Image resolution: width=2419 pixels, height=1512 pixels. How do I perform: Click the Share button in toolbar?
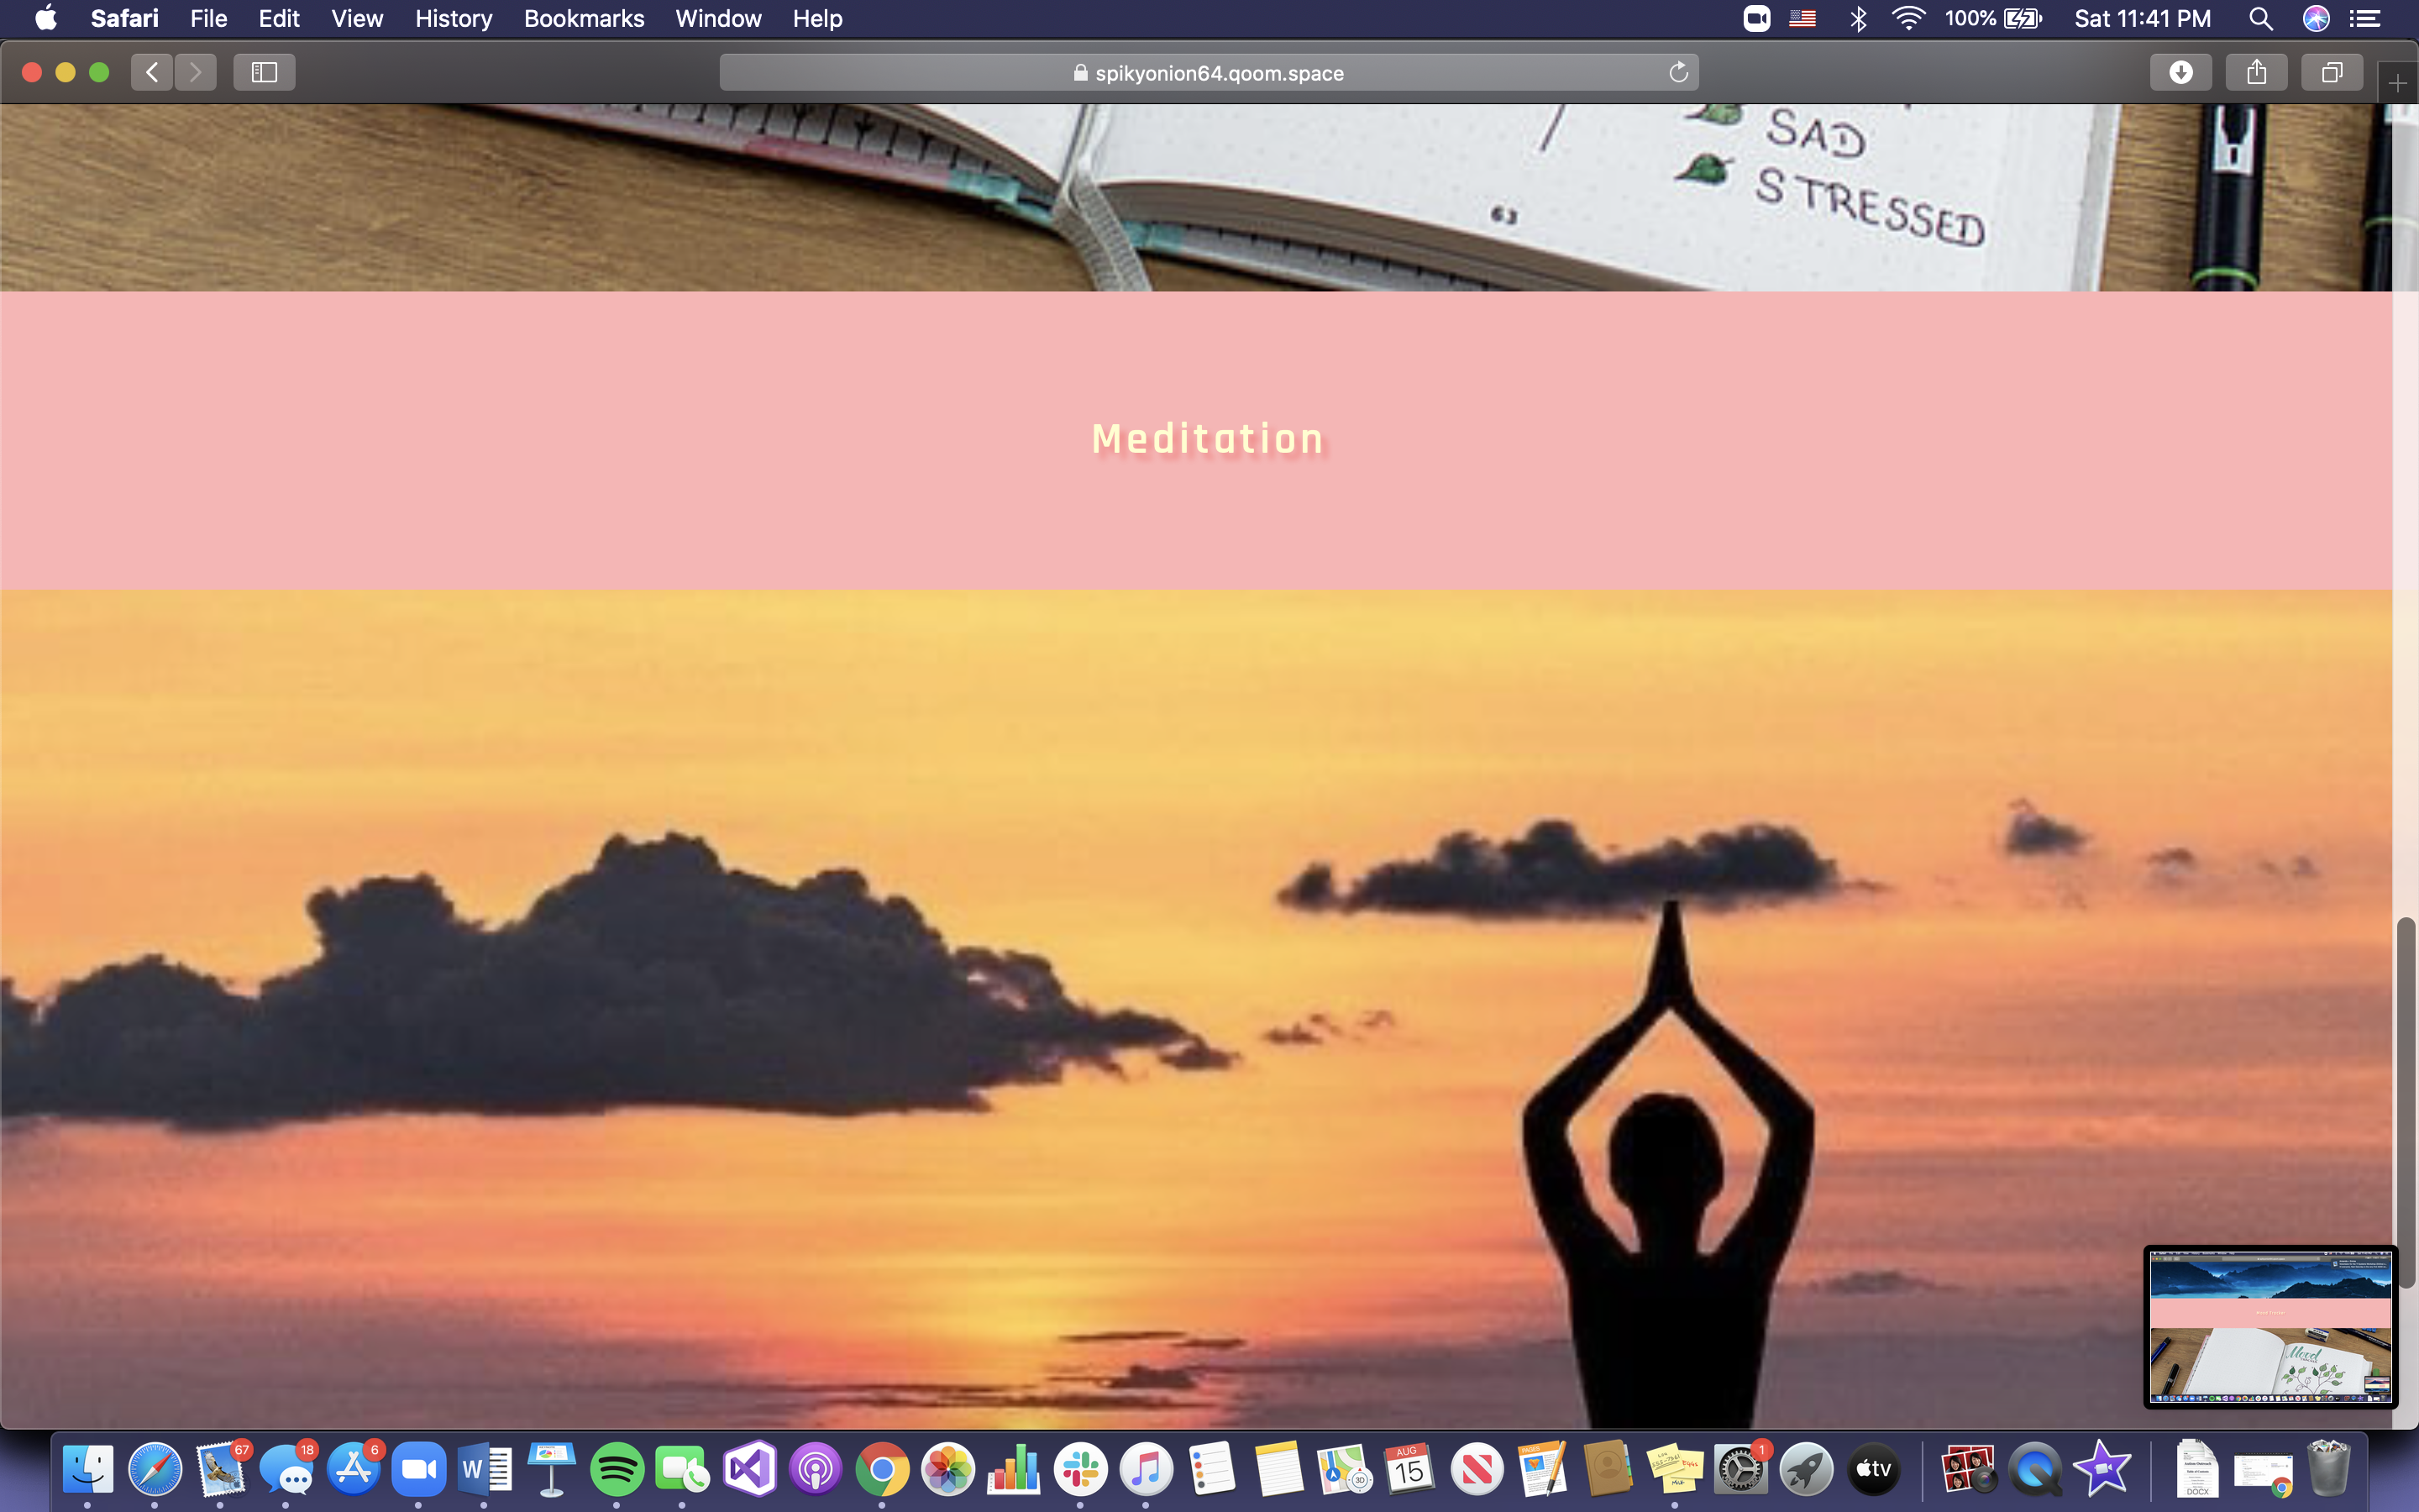(2256, 72)
